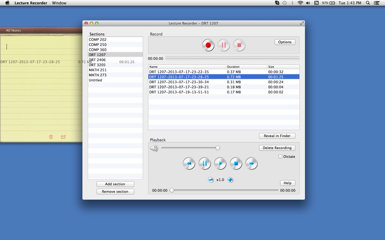Pause the recording in Record panel
This screenshot has height=240, width=385.
[x=223, y=45]
